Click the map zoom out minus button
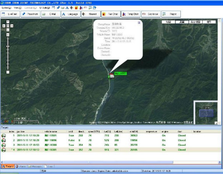This screenshot has width=223, height=174. (8, 72)
